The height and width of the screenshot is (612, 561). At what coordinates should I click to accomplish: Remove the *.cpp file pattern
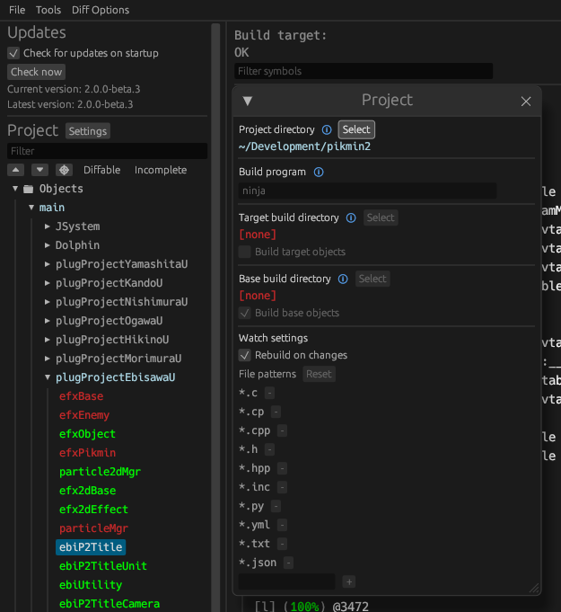click(x=283, y=430)
